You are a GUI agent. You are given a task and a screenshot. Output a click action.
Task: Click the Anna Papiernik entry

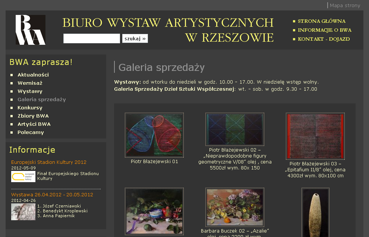click(x=56, y=216)
